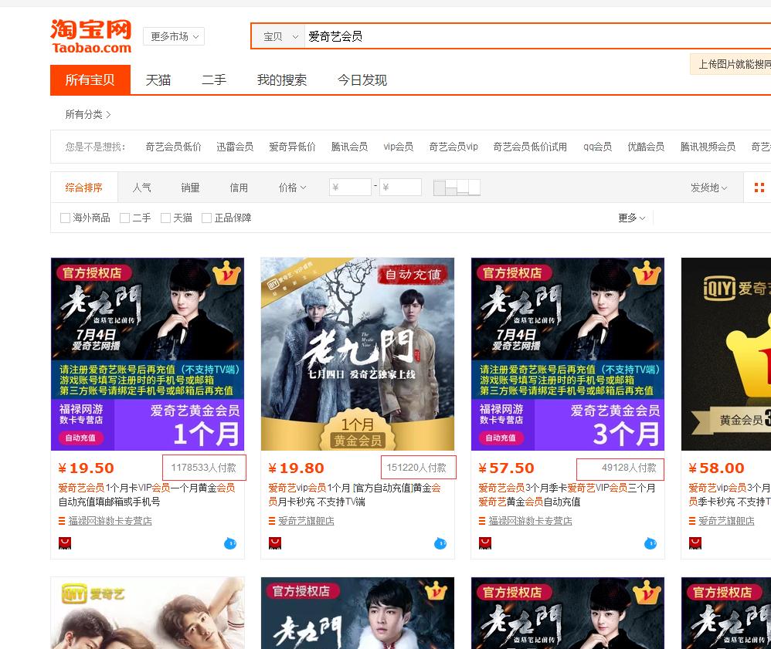Viewport: 771px width, 649px height.
Task: Expand 所有分类 category breadcrumb
Action: click(88, 114)
